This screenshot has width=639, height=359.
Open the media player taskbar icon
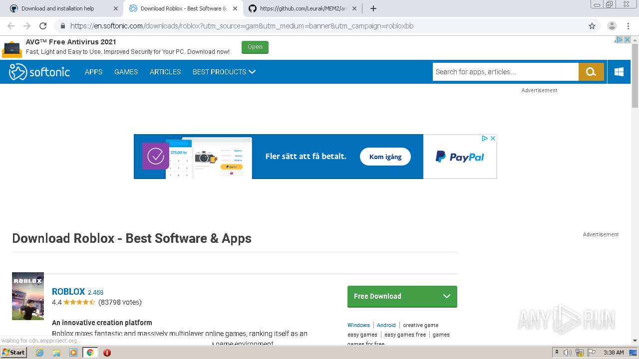[73, 353]
